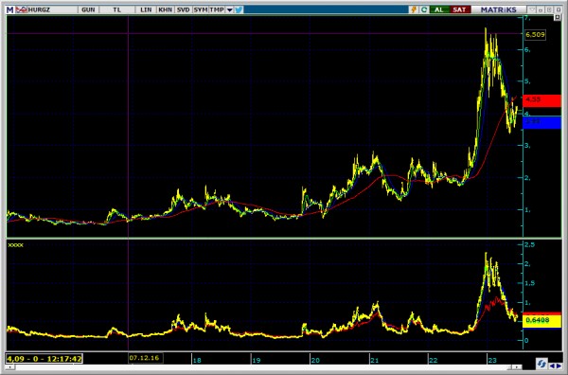Open the GUN period selector
The image size is (568, 375).
tap(88, 9)
